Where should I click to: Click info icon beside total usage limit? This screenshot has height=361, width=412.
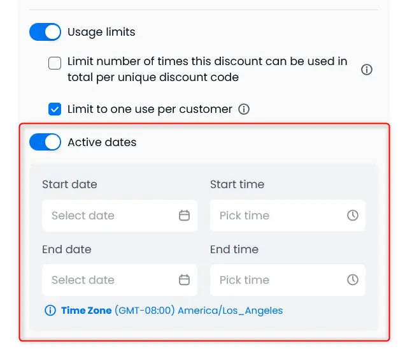coord(367,70)
